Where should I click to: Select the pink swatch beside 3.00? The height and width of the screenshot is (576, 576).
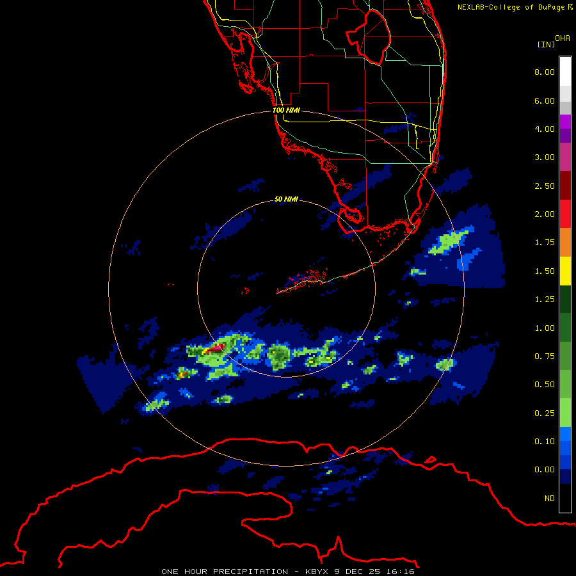click(565, 157)
